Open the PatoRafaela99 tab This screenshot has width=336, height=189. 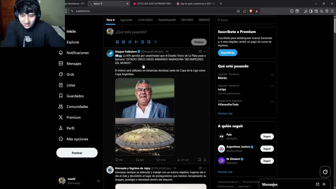click(167, 20)
